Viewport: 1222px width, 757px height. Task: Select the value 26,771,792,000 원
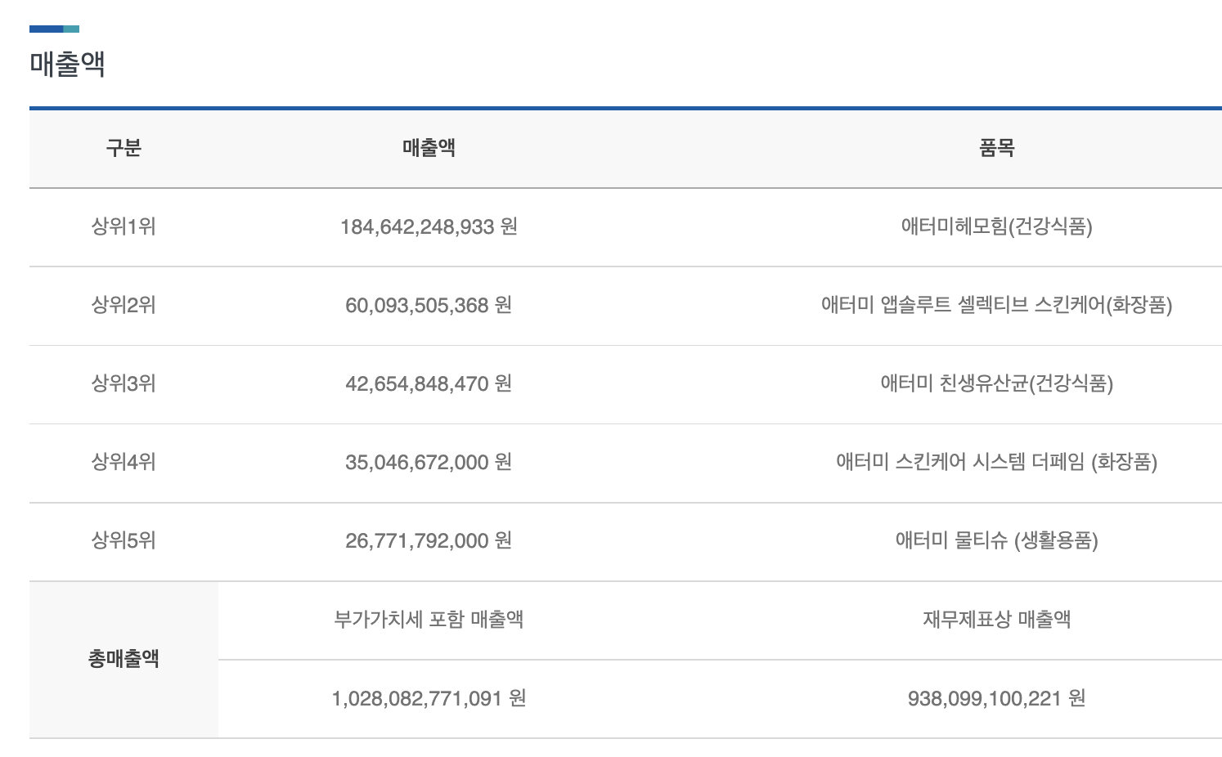429,540
